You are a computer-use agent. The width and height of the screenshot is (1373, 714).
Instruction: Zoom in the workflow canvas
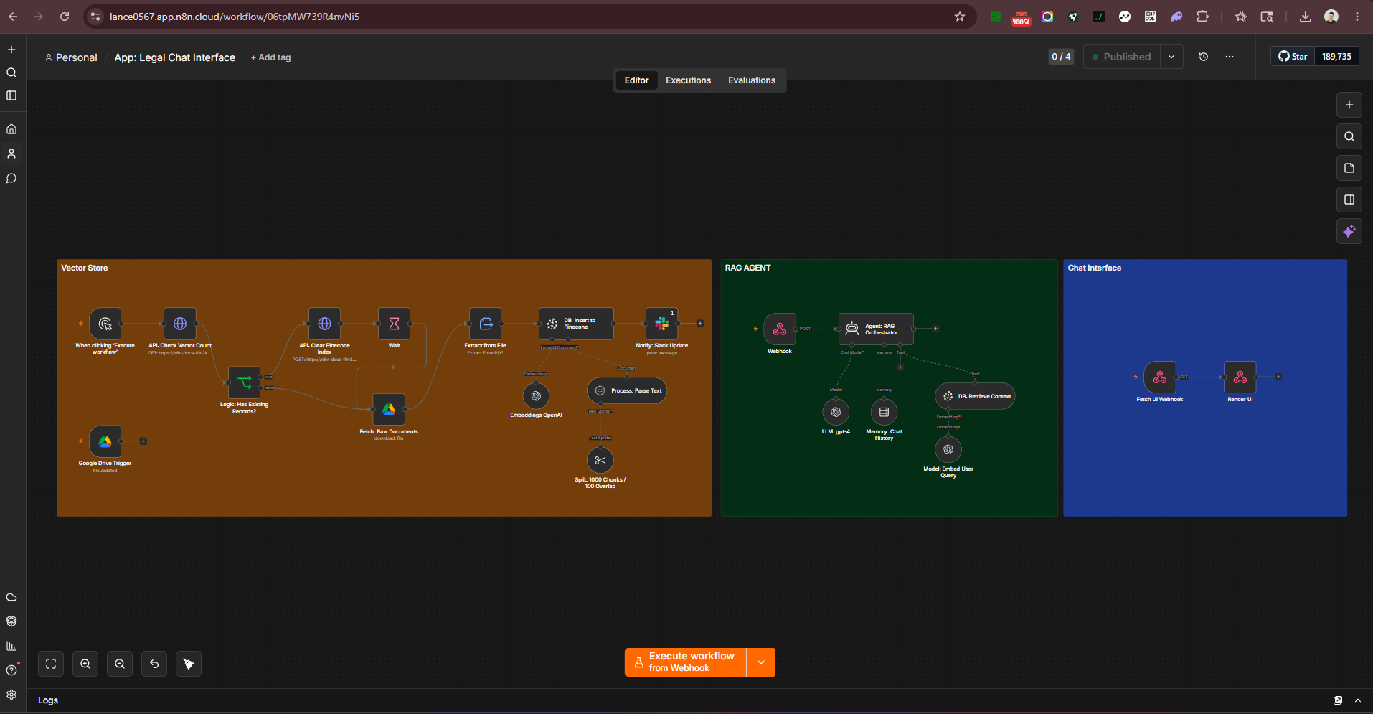(x=85, y=664)
